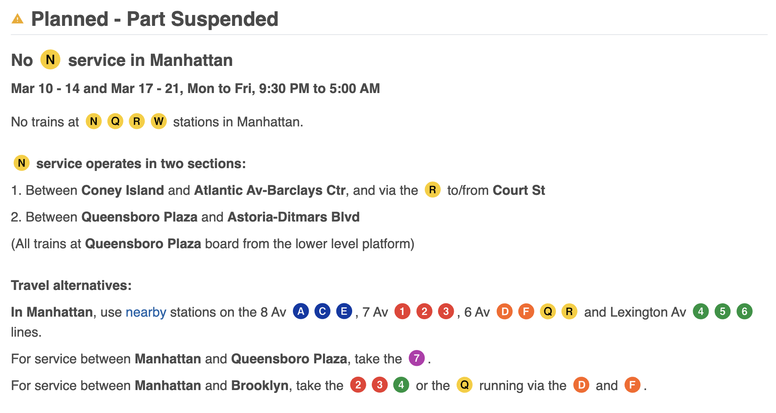Click the 'Travel alternatives:' heading
This screenshot has width=776, height=413.
71,285
